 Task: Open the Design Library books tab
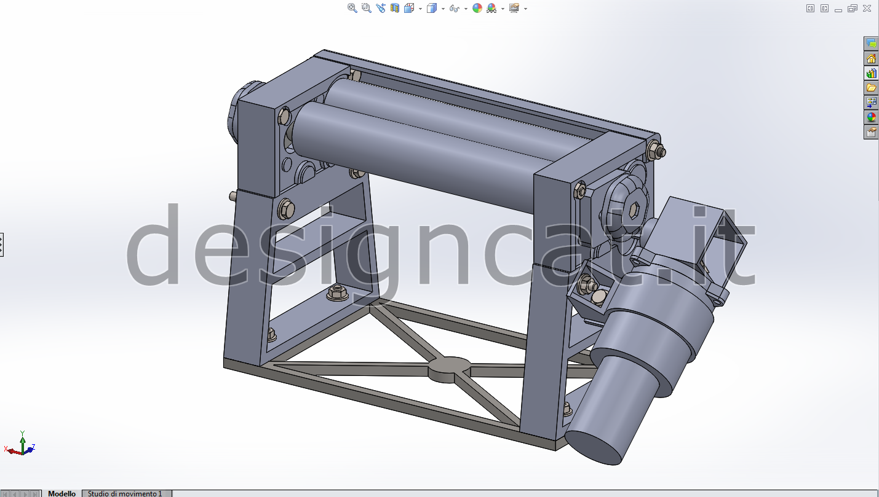(x=871, y=73)
